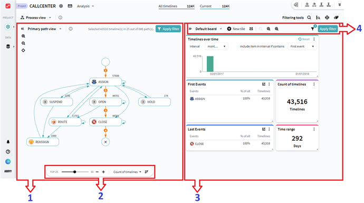The height and width of the screenshot is (203, 364).
Task: Open the Data database sidebar icon
Action: coord(8,47)
